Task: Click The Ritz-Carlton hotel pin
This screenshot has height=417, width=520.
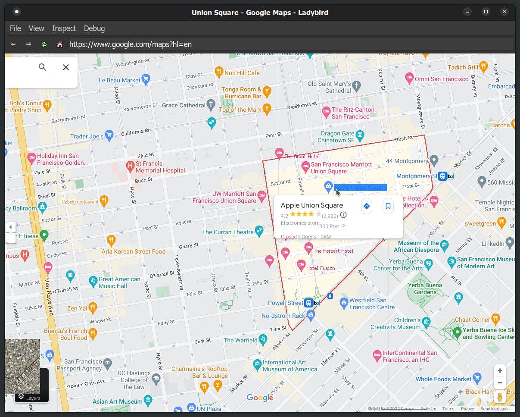Action: [x=327, y=111]
